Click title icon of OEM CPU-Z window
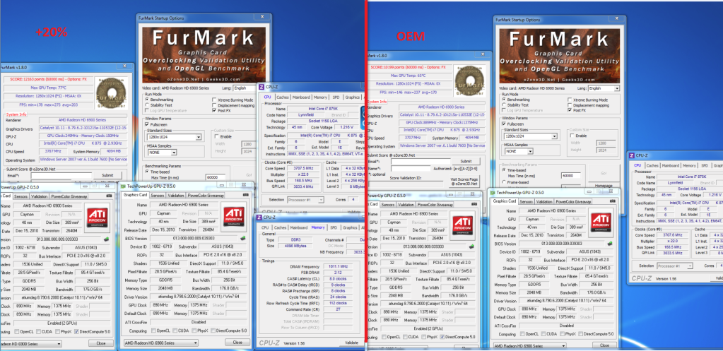The width and height of the screenshot is (723, 351). click(x=633, y=155)
